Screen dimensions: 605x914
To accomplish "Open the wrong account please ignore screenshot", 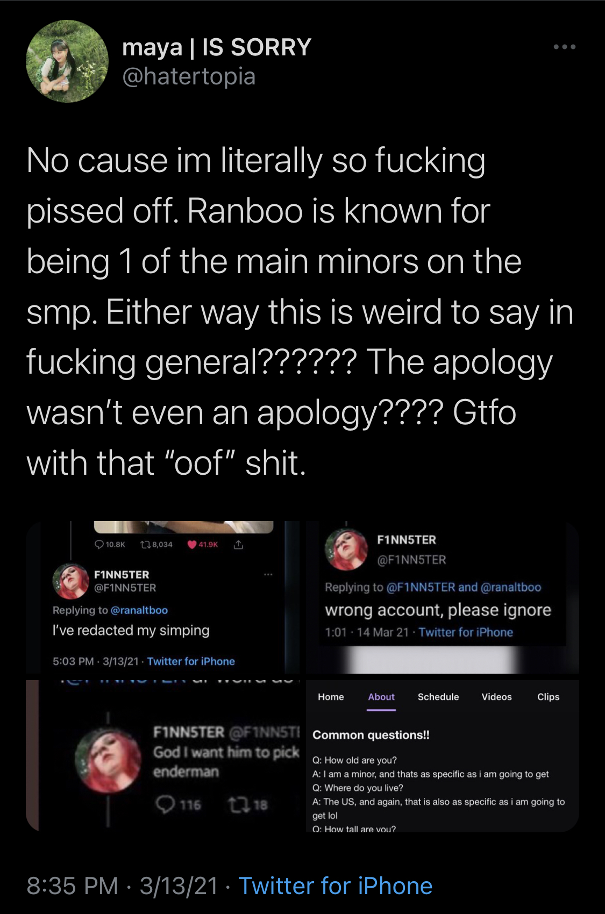I will pos(442,597).
